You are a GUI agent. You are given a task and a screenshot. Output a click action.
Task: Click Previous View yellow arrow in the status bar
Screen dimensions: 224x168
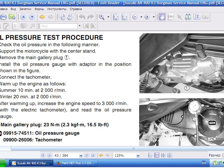[101, 155]
